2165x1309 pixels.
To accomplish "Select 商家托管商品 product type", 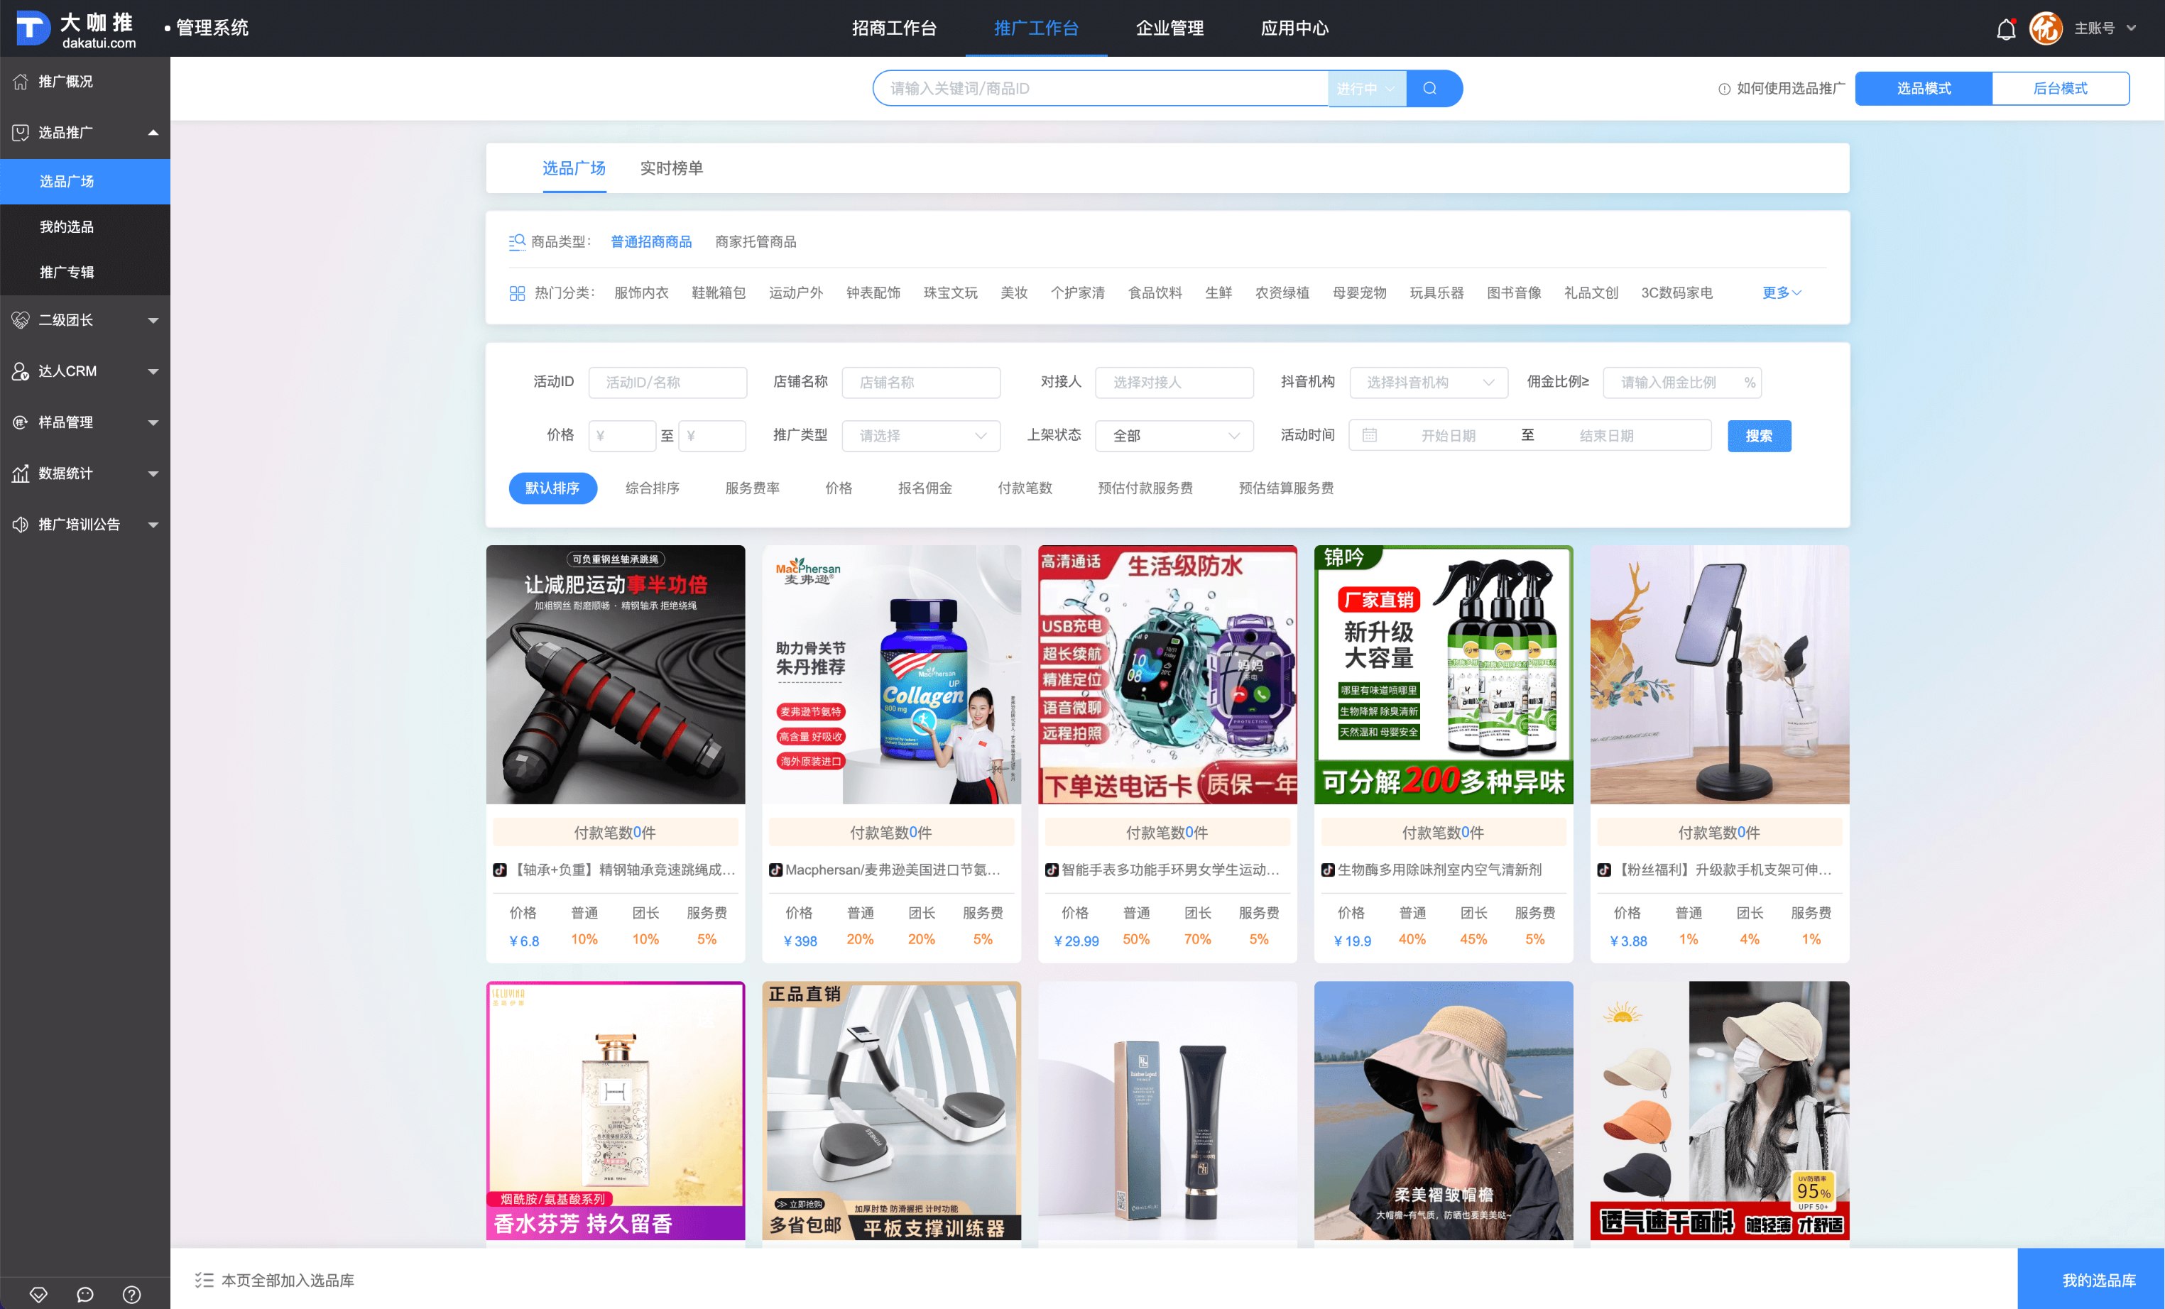I will pyautogui.click(x=755, y=241).
